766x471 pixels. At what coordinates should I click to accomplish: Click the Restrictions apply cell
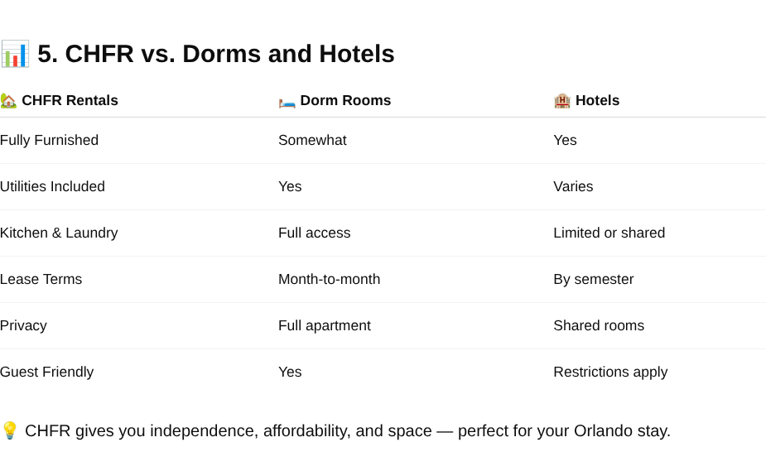(x=610, y=372)
